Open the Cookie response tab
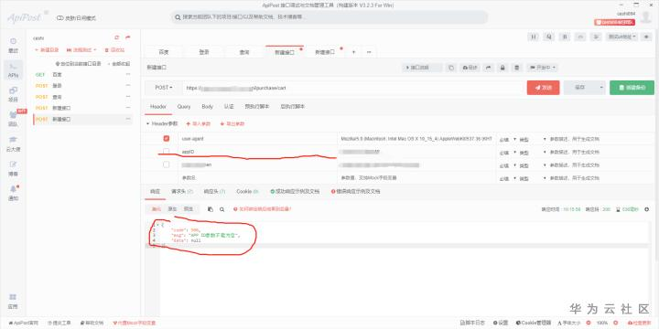 coord(247,191)
